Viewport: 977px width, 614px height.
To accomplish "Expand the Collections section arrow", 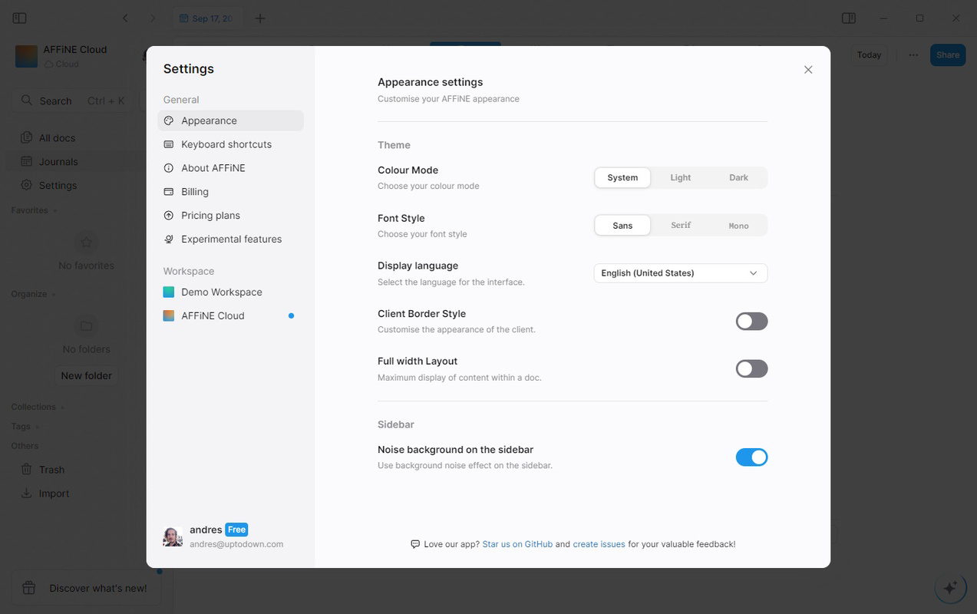I will coord(62,408).
